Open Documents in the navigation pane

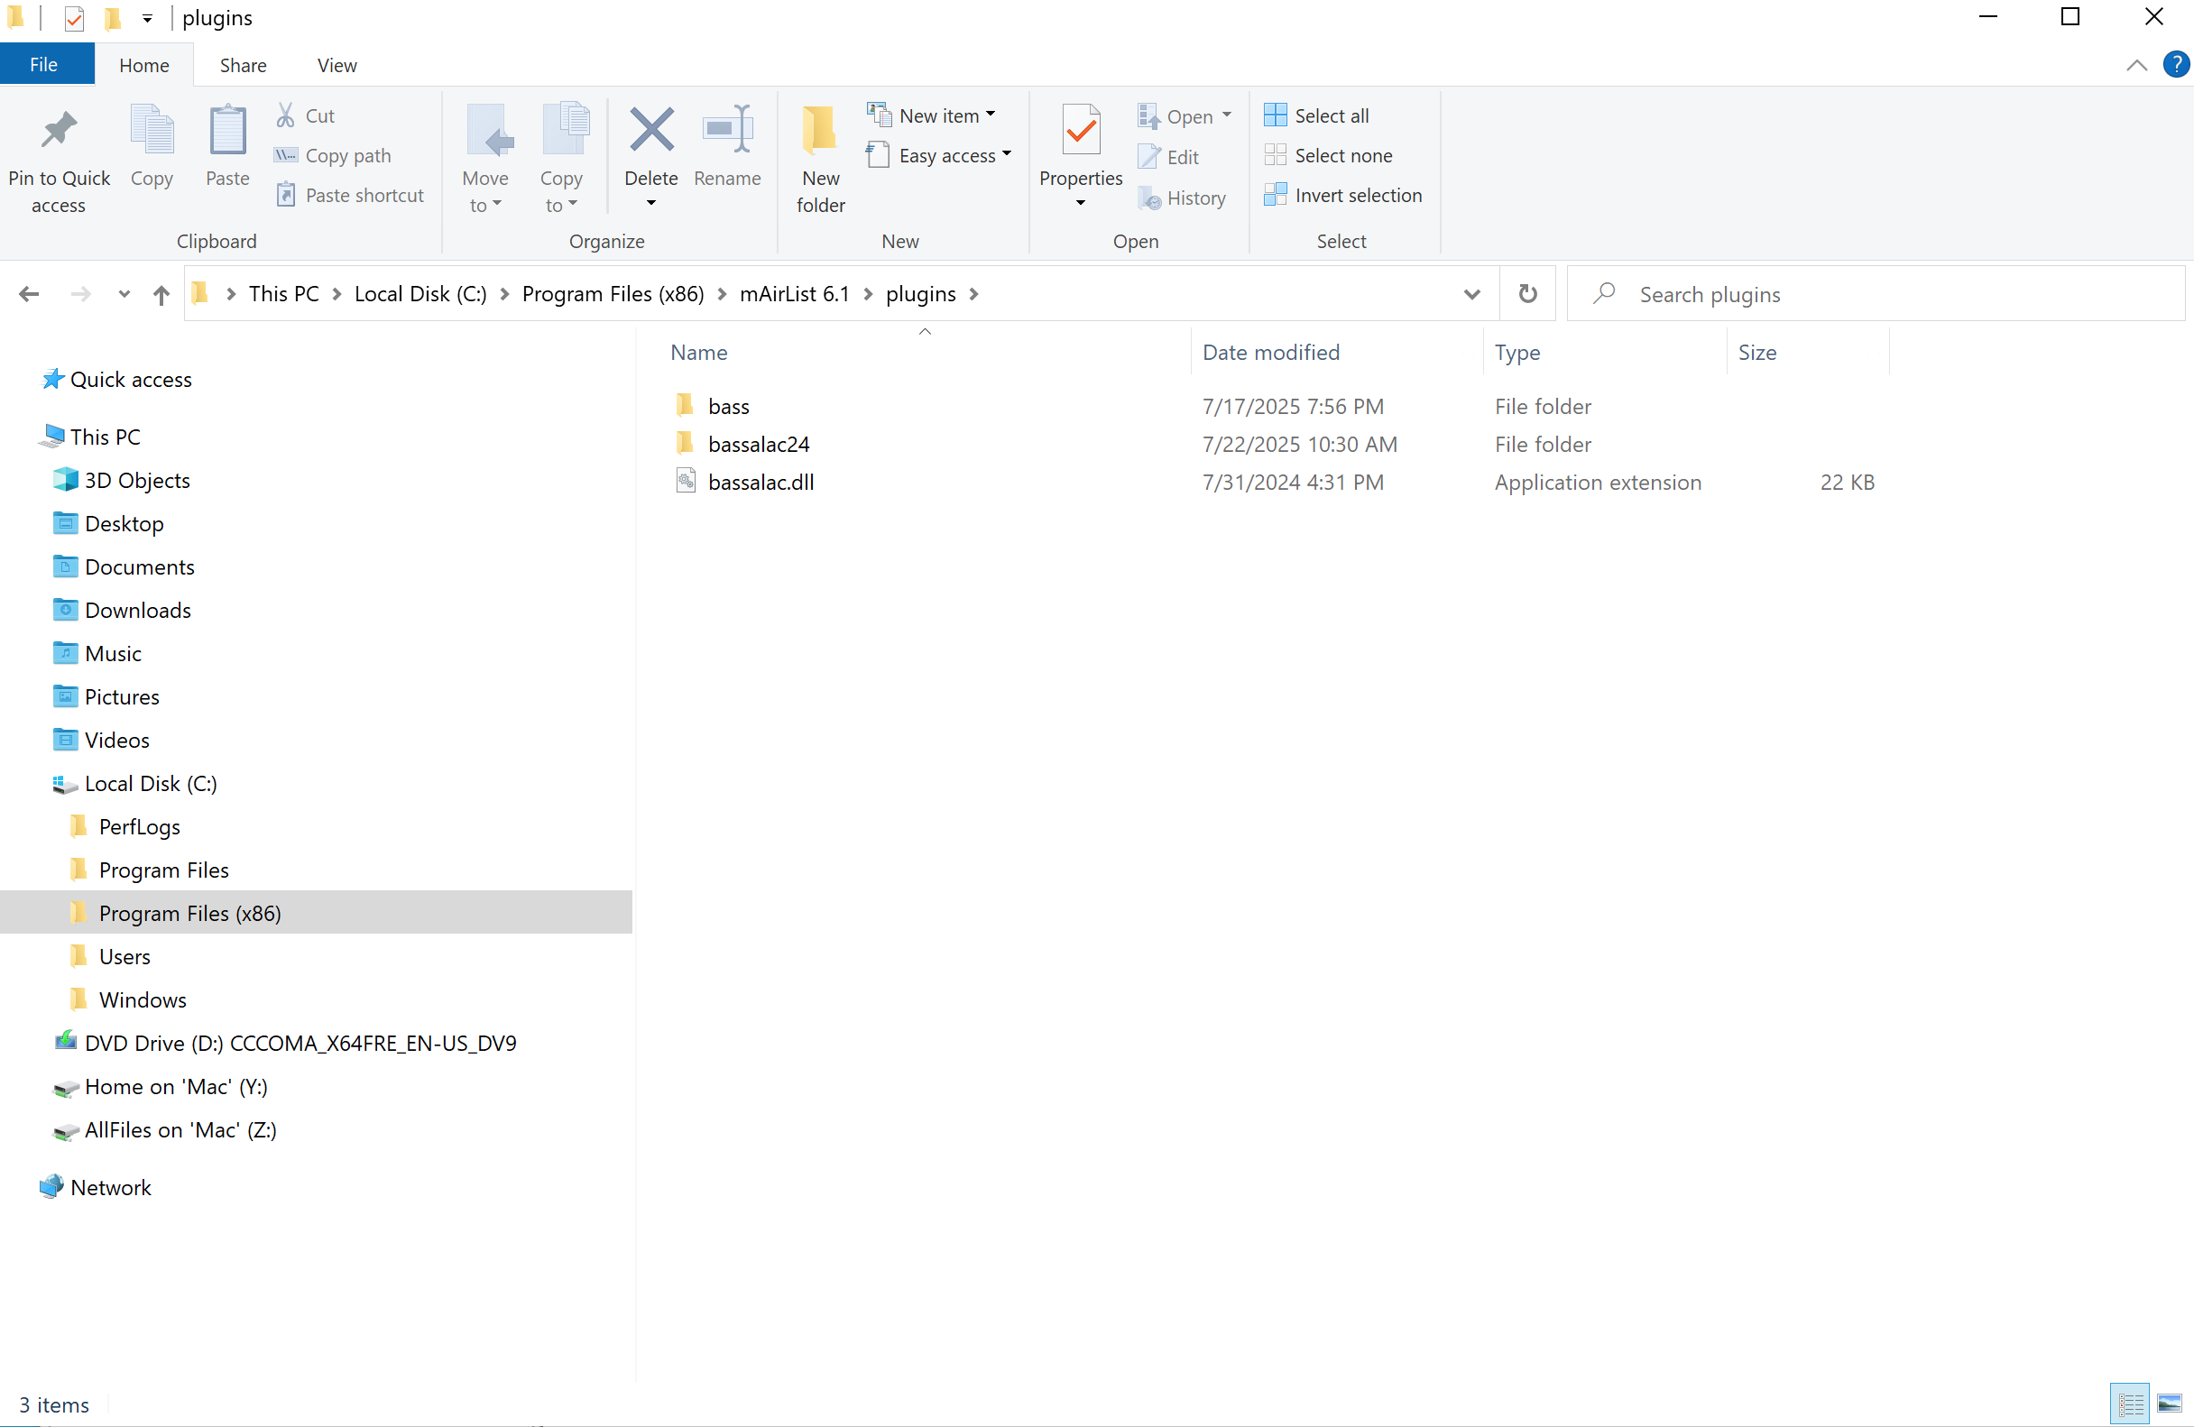(139, 566)
